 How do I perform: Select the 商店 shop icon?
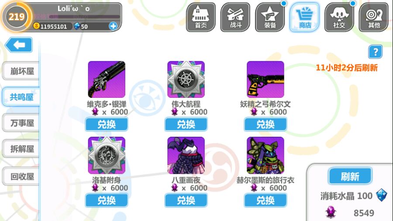click(x=304, y=17)
